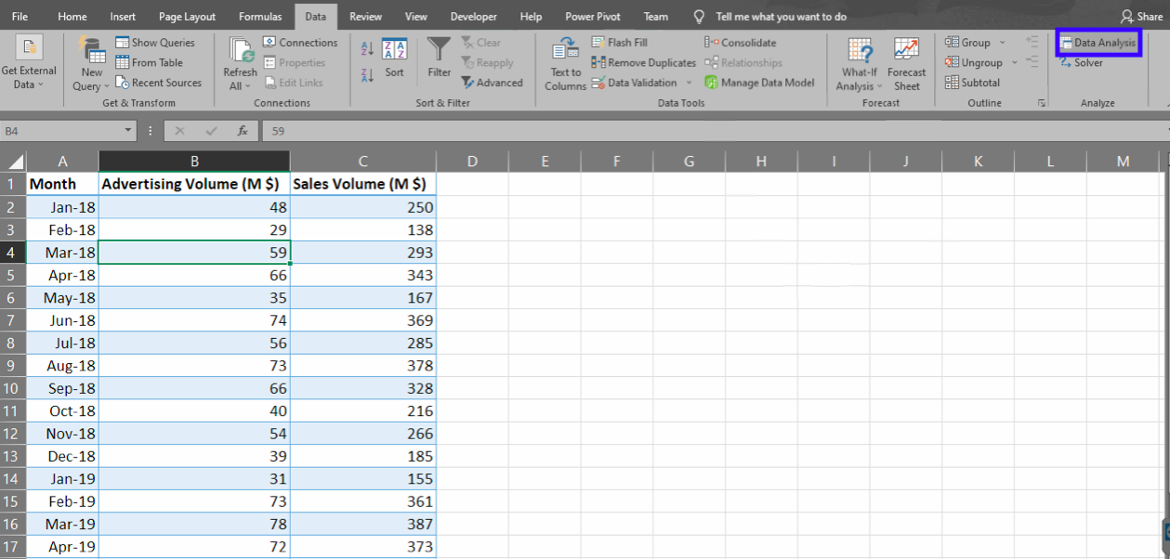This screenshot has width=1170, height=559.
Task: Click Insert Function fx button
Action: [243, 131]
